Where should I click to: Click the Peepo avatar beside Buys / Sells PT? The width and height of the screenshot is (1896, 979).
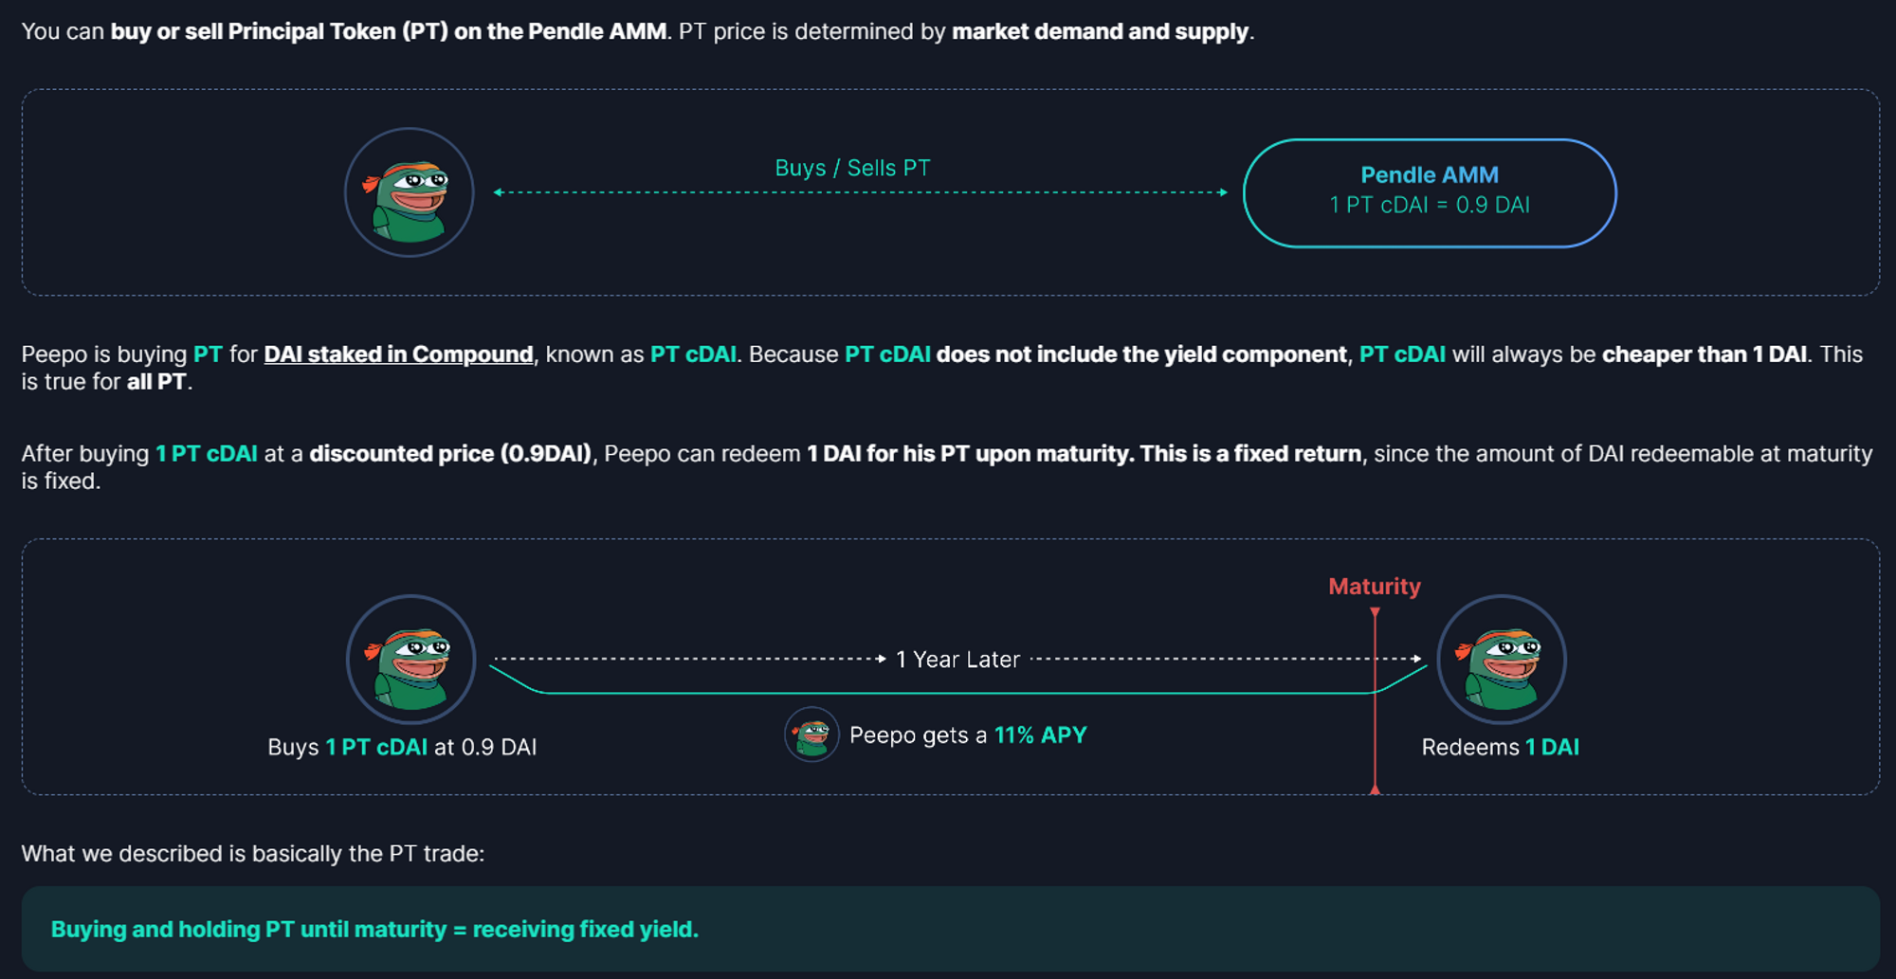pos(409,193)
